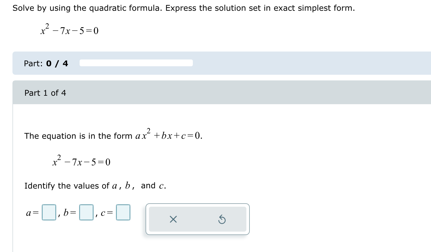Click the quadratic formula instruction title
The height and width of the screenshot is (252, 431).
pyautogui.click(x=184, y=8)
